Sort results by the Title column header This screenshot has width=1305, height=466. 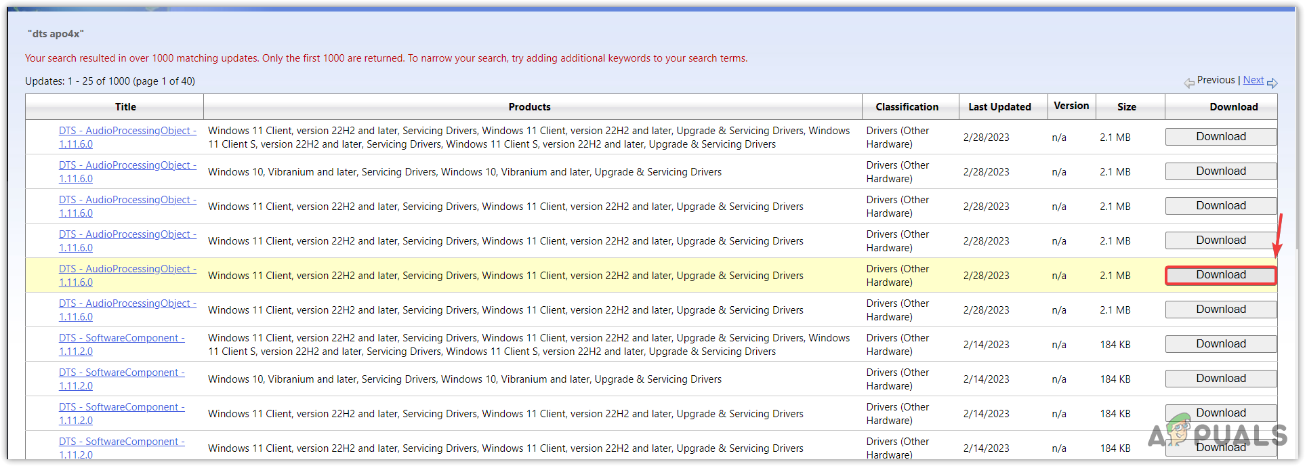point(125,107)
